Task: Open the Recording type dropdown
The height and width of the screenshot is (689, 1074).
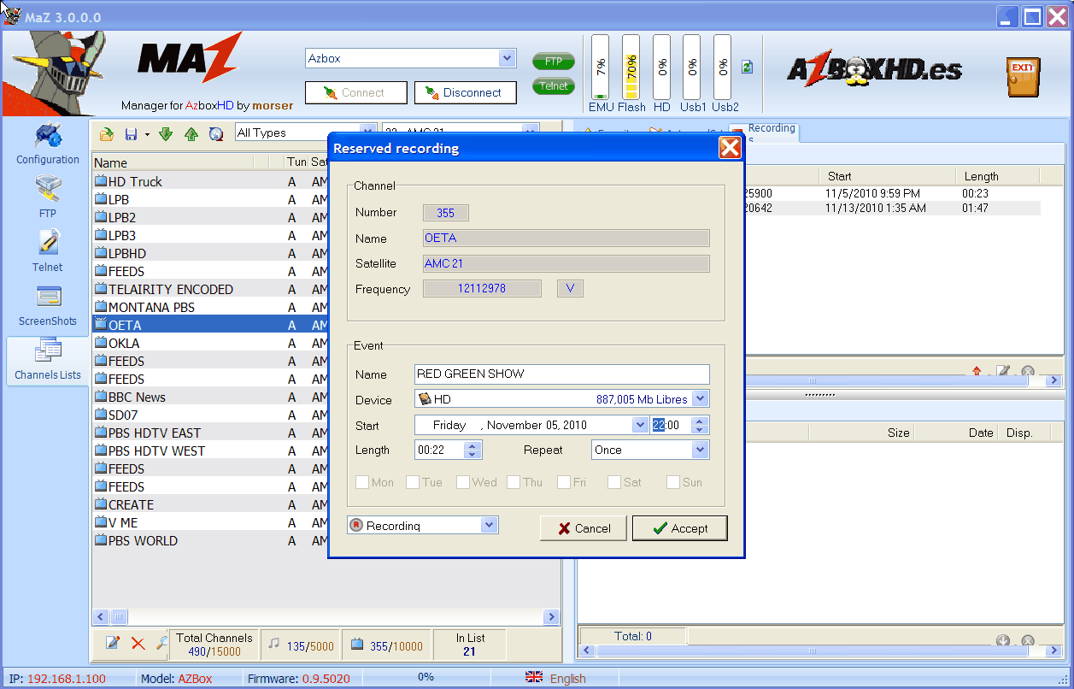Action: coord(489,526)
